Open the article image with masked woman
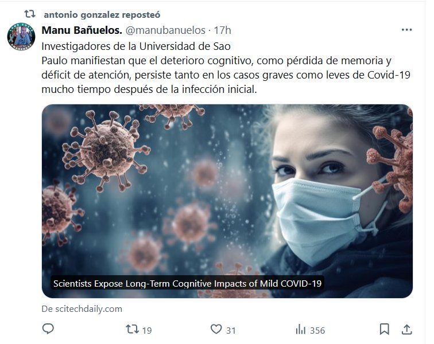 pyautogui.click(x=227, y=201)
